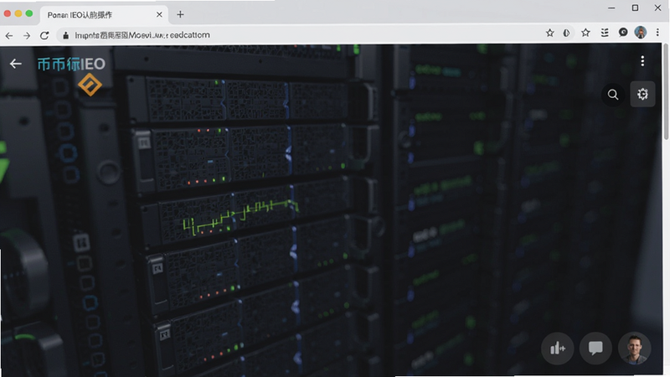Viewport: 670px width, 377px height.
Task: Click the orange diamond logo icon
Action: (90, 85)
